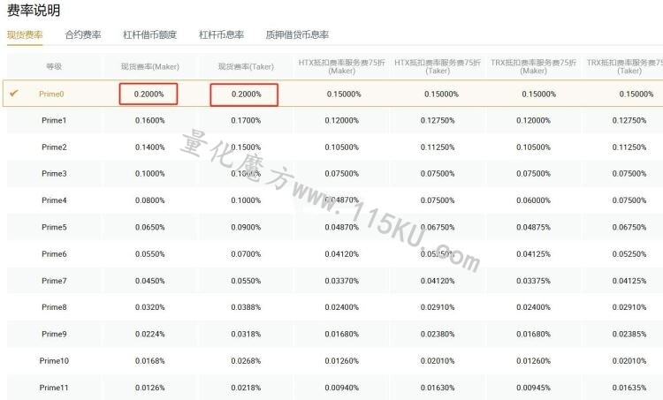663x400 pixels.
Task: Click the Prime11 level label
Action: (x=54, y=388)
